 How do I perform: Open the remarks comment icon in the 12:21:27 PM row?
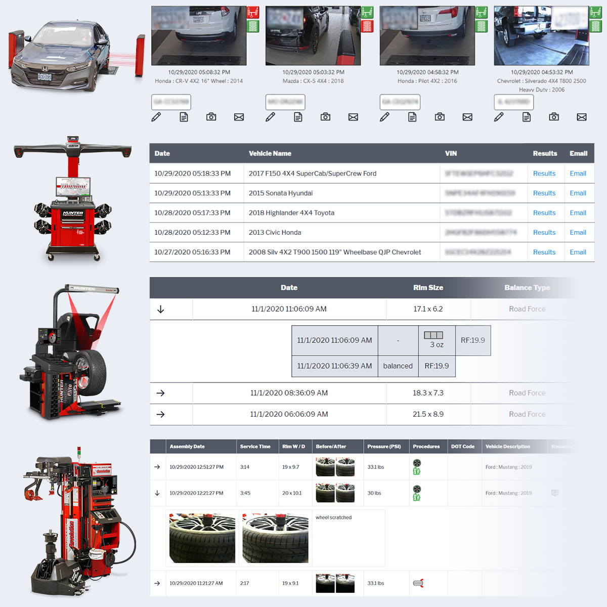555,493
